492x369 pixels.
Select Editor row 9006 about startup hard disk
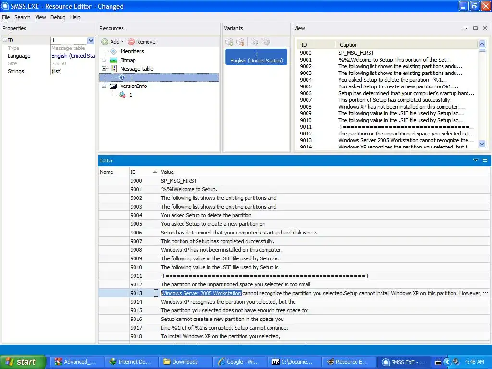(294, 233)
